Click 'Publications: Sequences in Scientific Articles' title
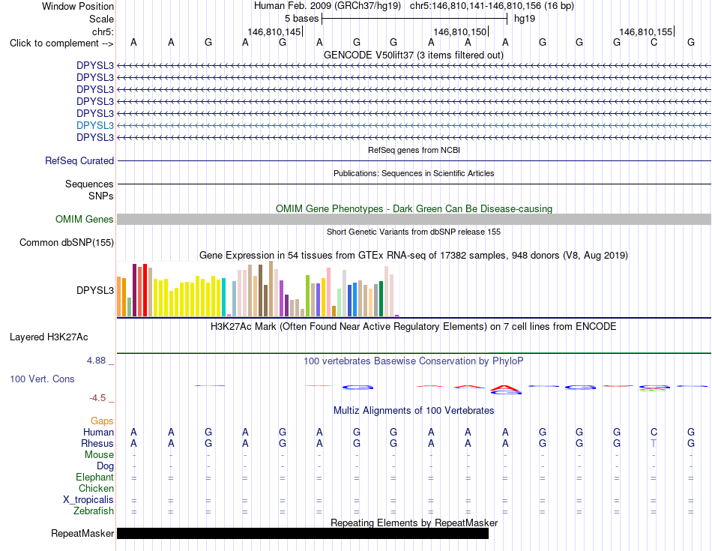The width and height of the screenshot is (712, 551). (x=414, y=173)
